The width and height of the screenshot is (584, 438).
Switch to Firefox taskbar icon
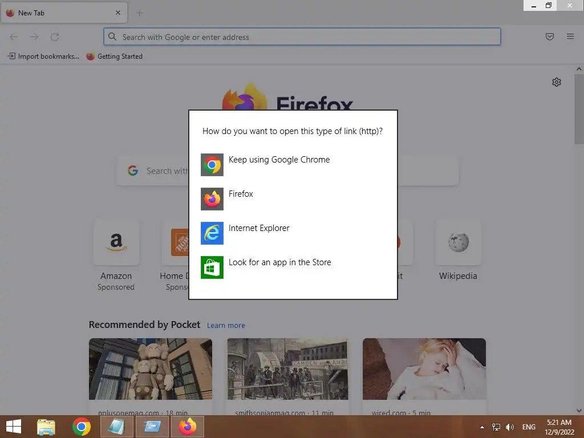point(187,427)
